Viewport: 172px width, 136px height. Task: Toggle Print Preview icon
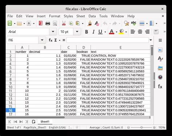click(55, 23)
